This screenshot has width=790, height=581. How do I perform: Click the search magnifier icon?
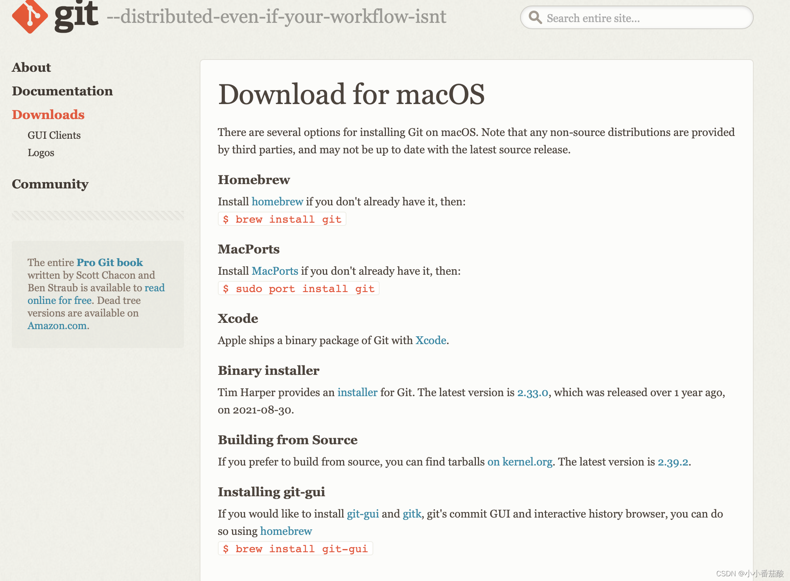pyautogui.click(x=535, y=18)
